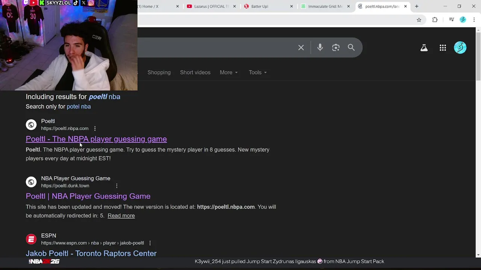Image resolution: width=481 pixels, height=270 pixels.
Task: Open Chrome three-dot menu
Action: click(474, 20)
